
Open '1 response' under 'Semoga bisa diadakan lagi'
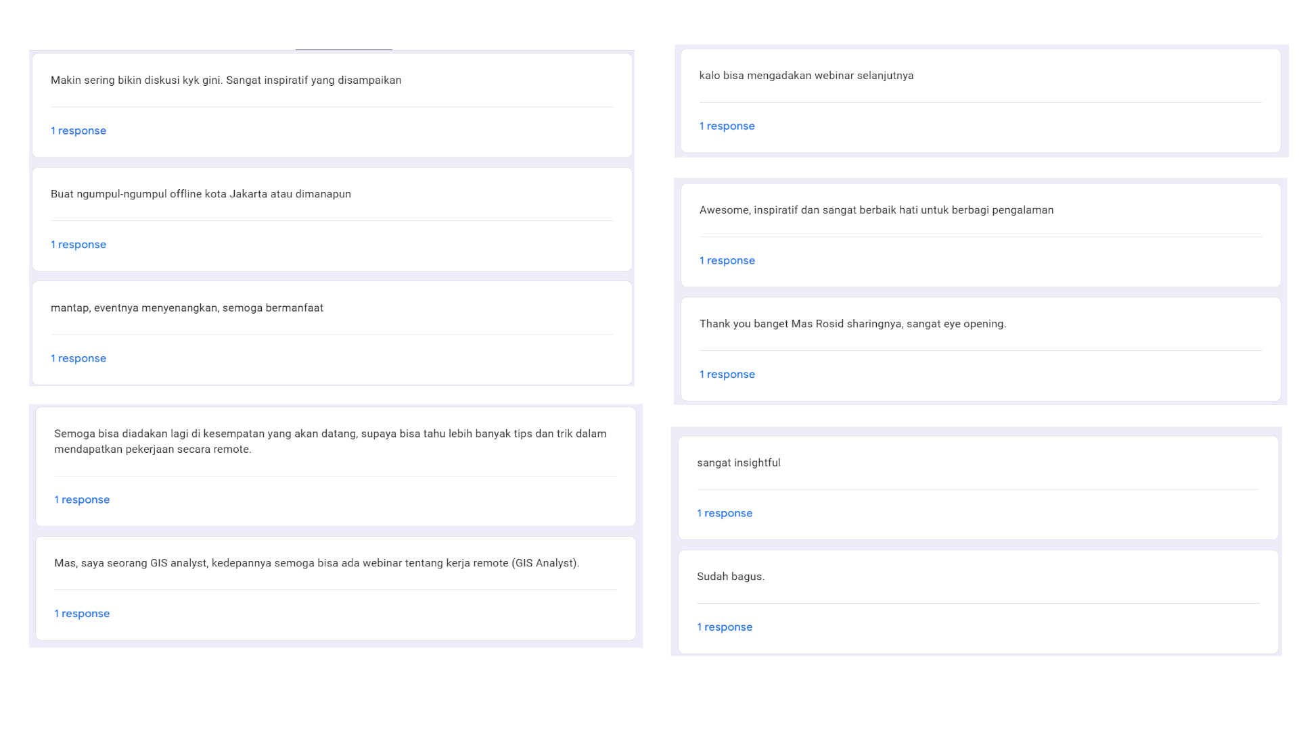click(x=82, y=500)
